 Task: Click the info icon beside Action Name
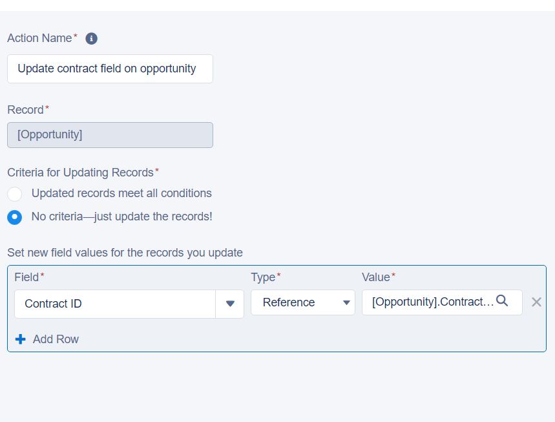pos(92,39)
